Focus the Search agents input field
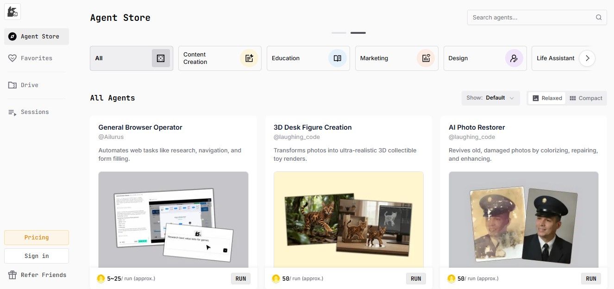 pos(537,18)
